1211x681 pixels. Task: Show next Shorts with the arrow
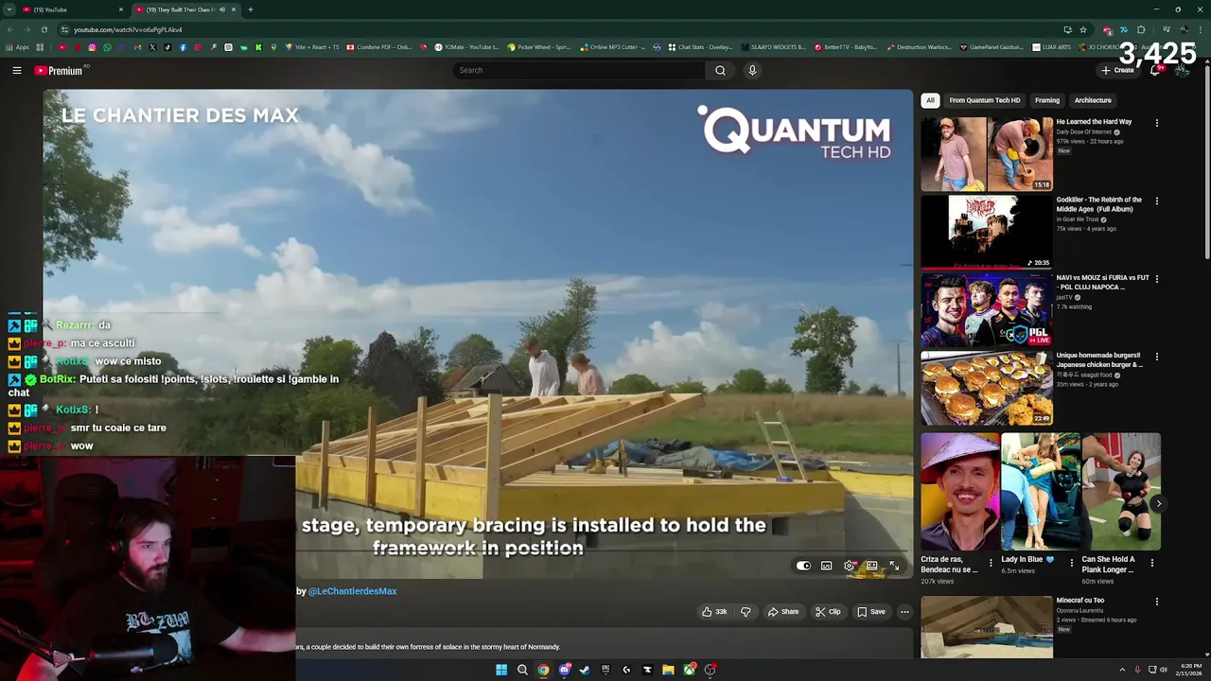(x=1158, y=503)
